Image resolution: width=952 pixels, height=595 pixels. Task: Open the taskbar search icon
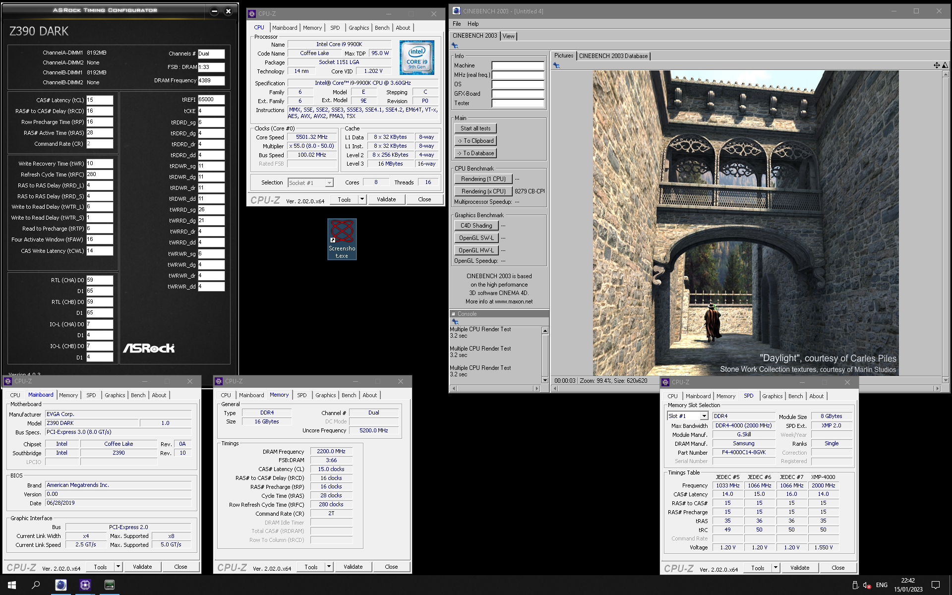click(x=36, y=585)
